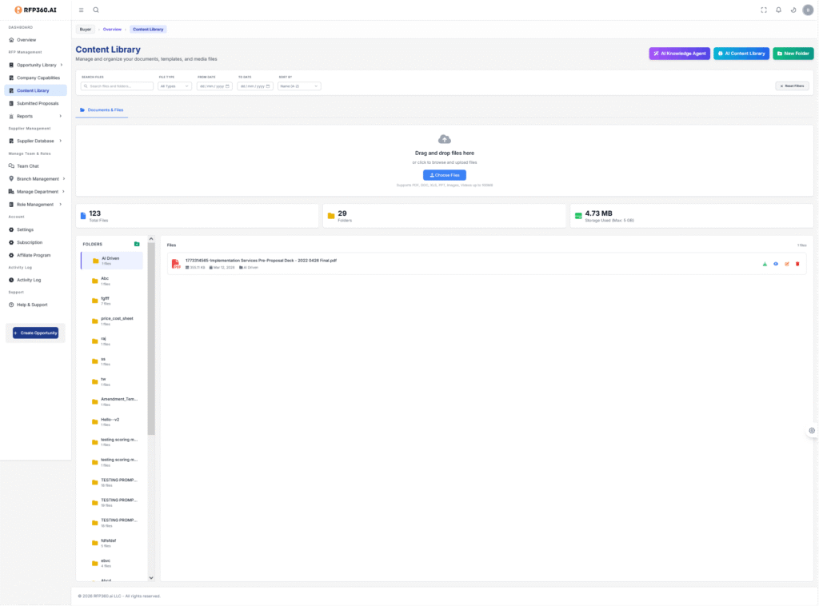Image resolution: width=819 pixels, height=606 pixels.
Task: Click the green add-folder icon beside FOLDERS
Action: tap(137, 244)
